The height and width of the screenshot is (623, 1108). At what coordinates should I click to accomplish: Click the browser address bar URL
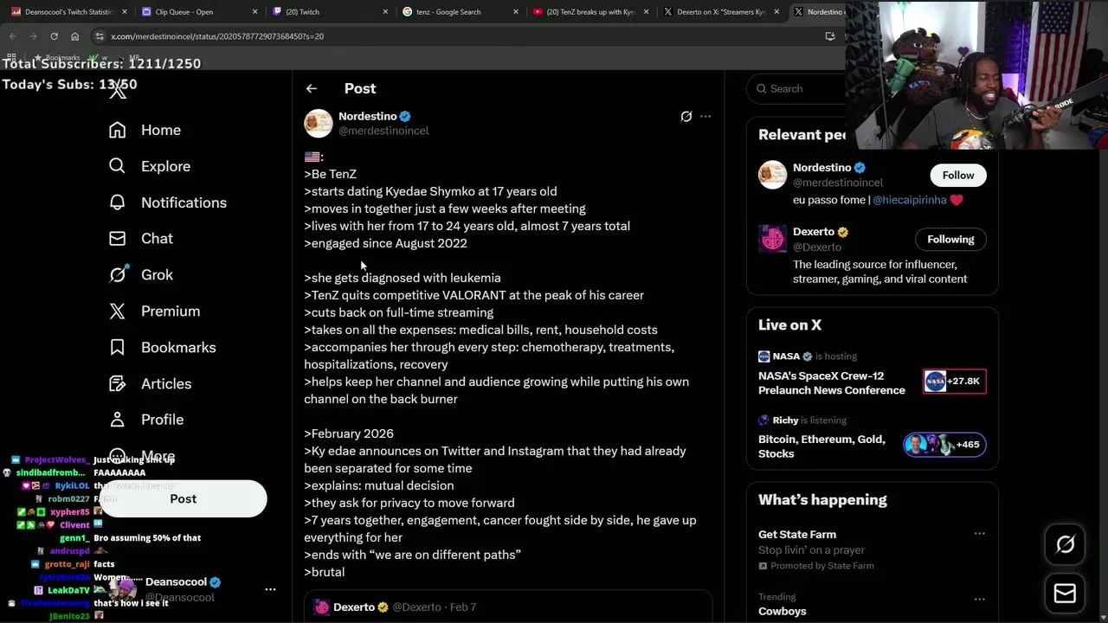coord(217,36)
